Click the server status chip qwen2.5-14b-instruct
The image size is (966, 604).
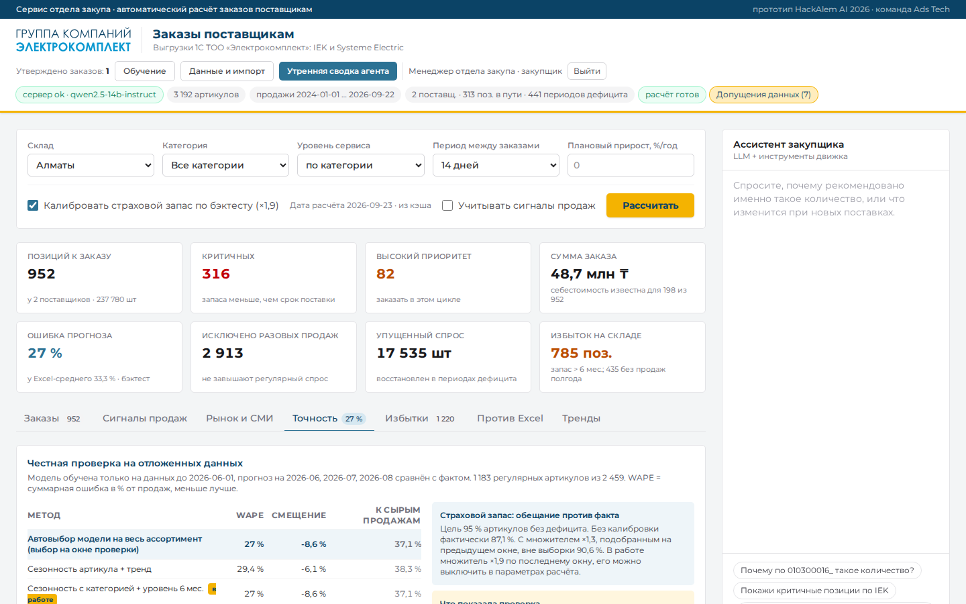point(89,95)
